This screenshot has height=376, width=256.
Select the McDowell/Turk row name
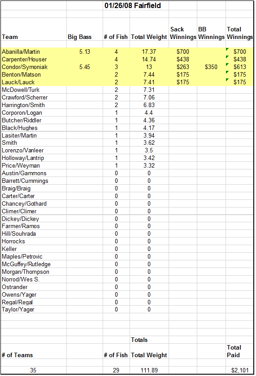tap(34, 90)
